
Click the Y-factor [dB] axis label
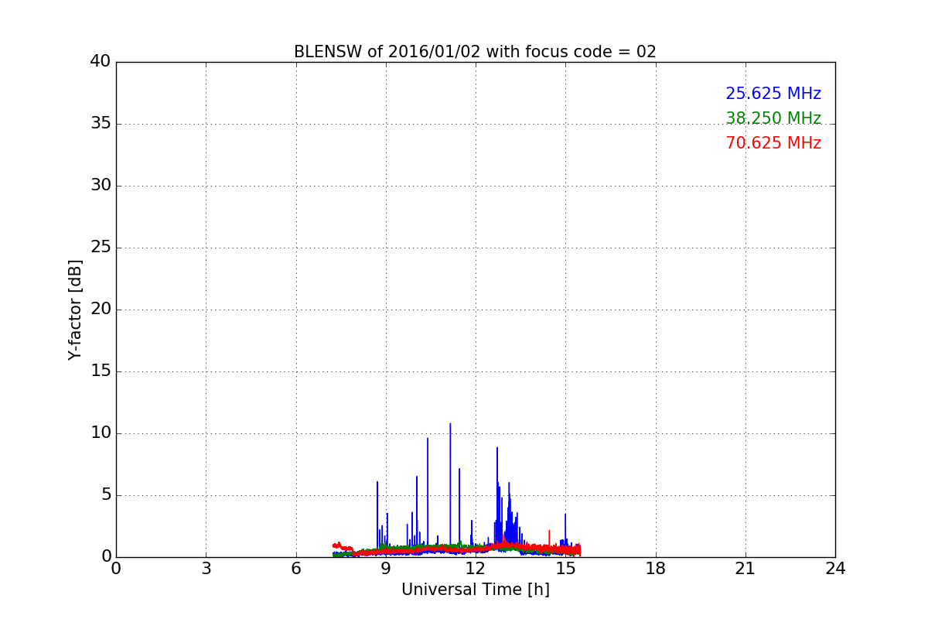[x=75, y=309]
